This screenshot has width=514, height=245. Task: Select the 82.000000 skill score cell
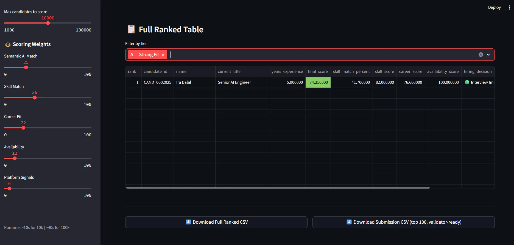pos(385,82)
